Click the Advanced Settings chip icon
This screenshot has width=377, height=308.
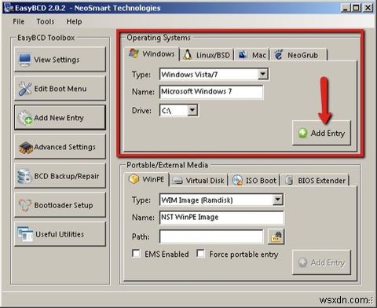(x=26, y=148)
